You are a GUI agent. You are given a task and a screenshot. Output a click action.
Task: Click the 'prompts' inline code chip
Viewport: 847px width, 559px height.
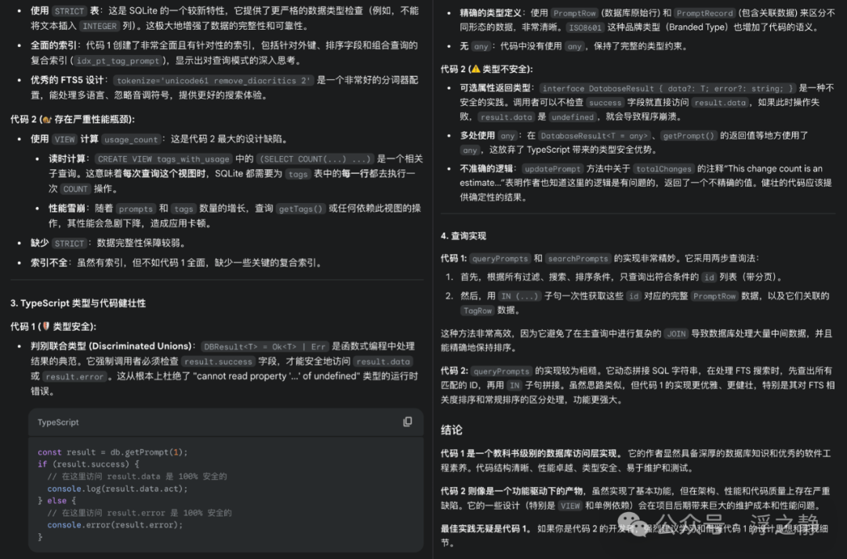coord(136,209)
